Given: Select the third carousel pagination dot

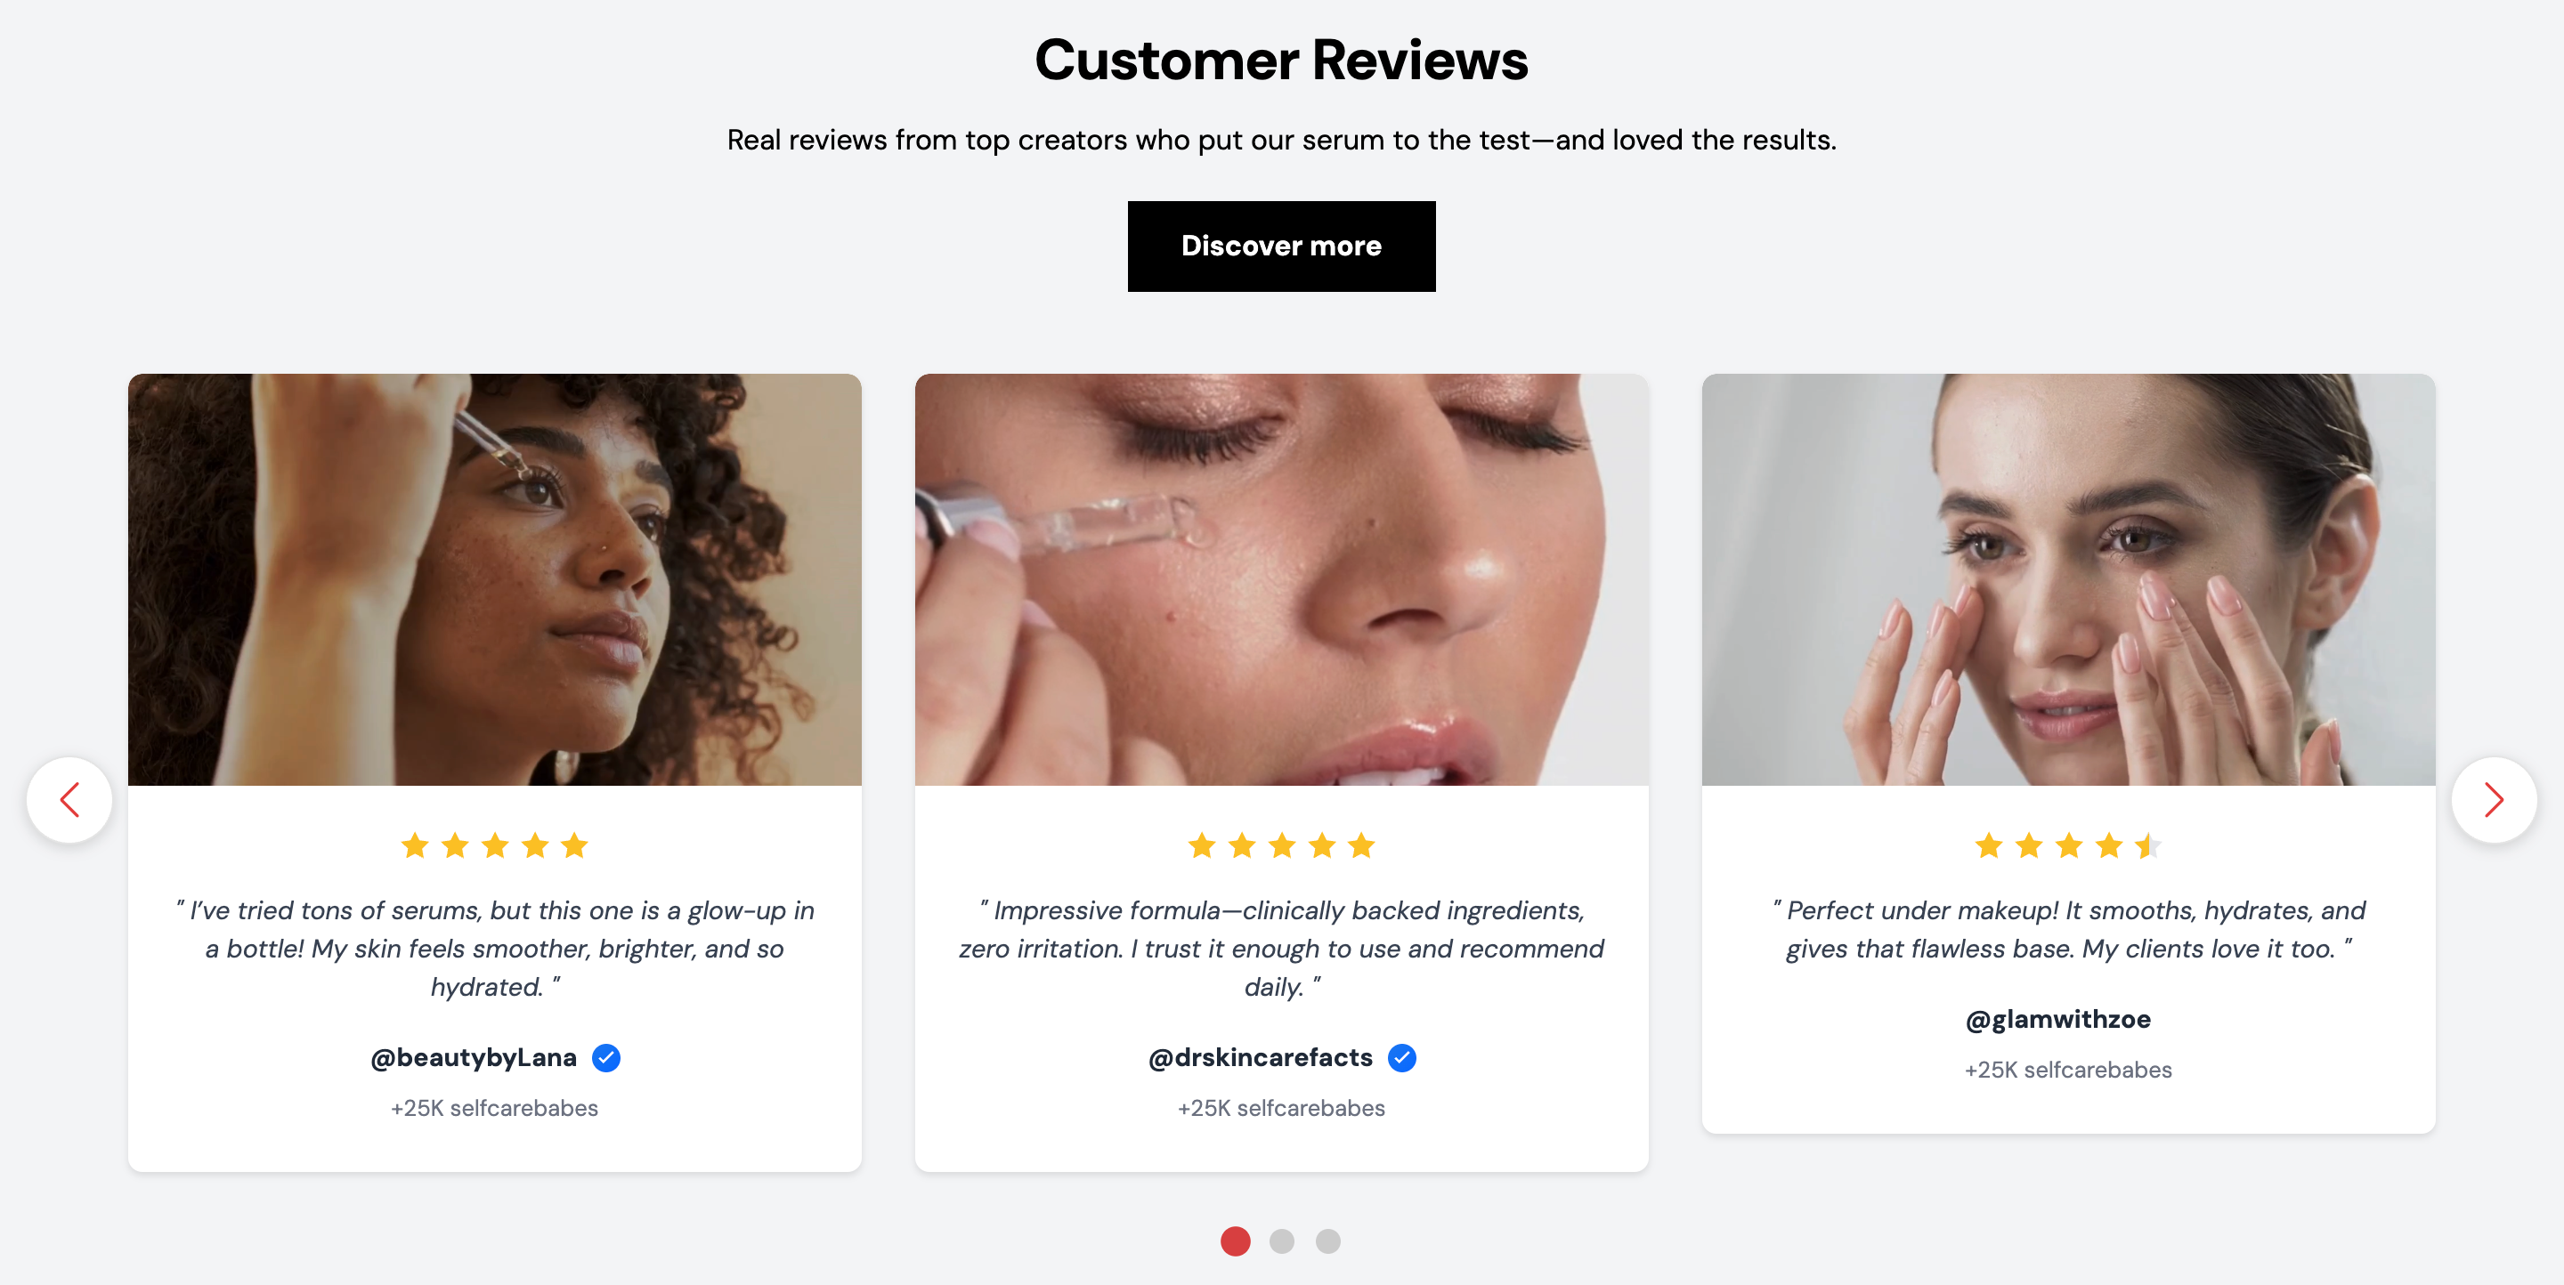Looking at the screenshot, I should 1327,1241.
